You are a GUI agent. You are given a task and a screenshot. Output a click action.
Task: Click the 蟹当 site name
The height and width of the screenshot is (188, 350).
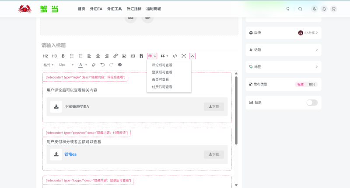(49, 9)
